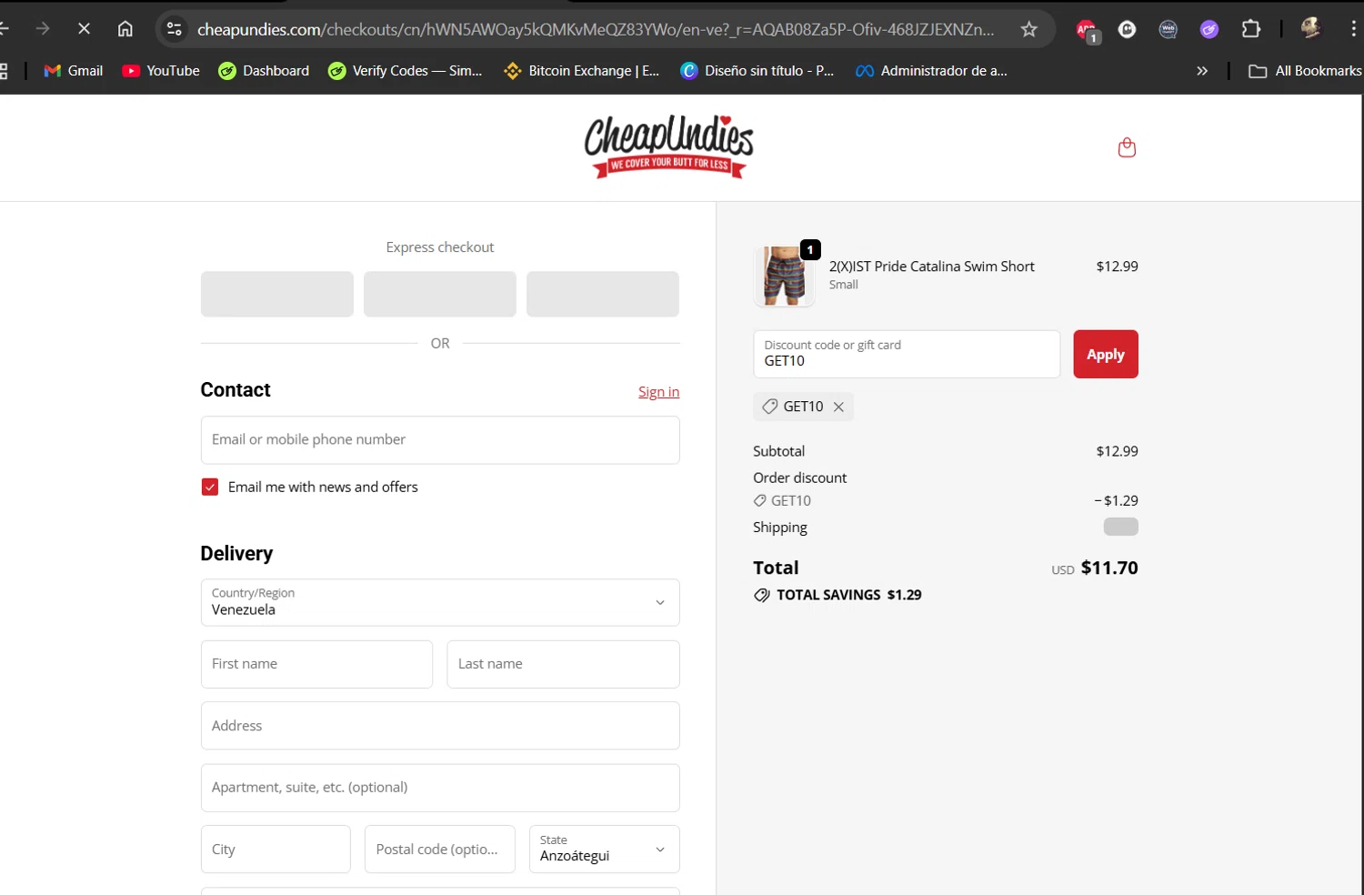Go to the browser home page icon
This screenshot has width=1364, height=895.
pos(125,29)
